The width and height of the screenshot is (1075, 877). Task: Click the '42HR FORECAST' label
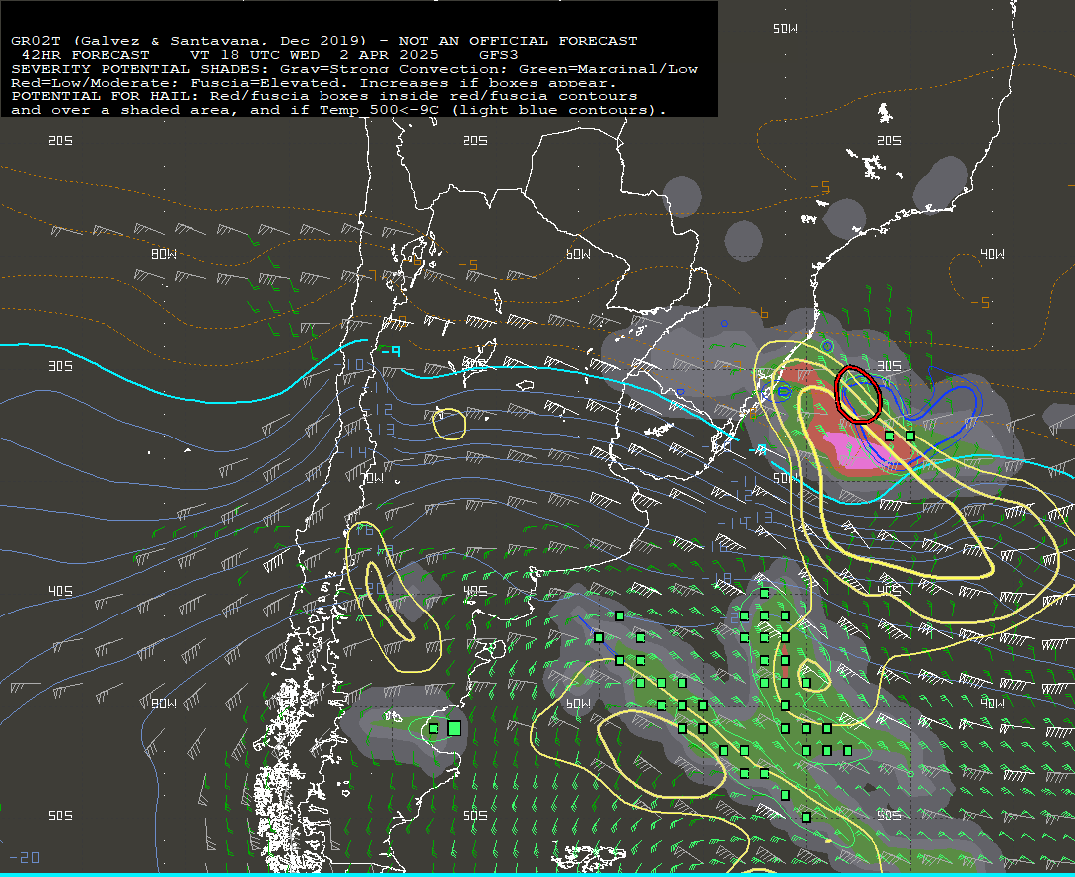coord(85,55)
